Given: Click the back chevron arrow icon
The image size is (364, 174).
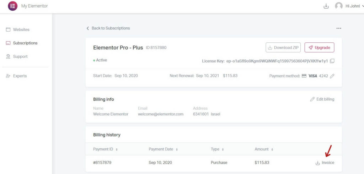Looking at the screenshot, I should (87, 28).
